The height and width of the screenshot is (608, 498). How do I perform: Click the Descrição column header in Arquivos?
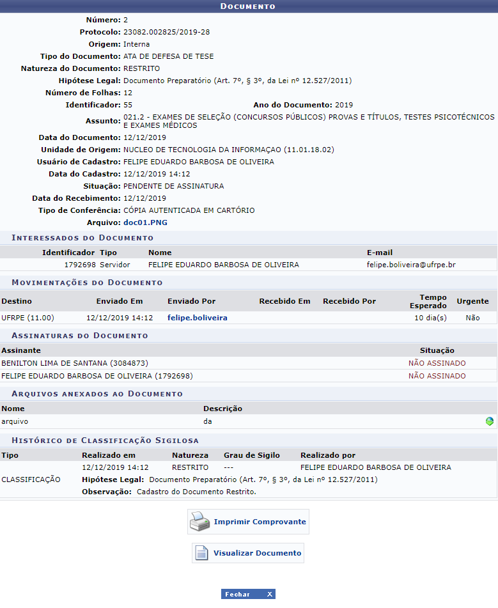pos(222,409)
